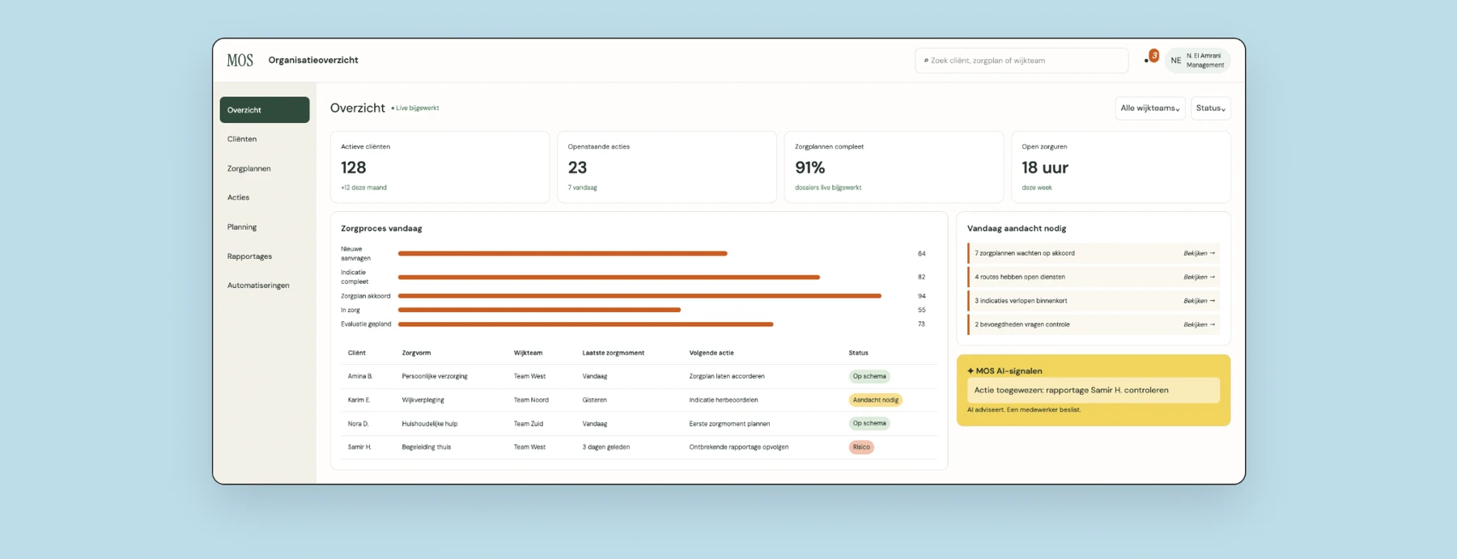The image size is (1457, 559).
Task: Bekijken link for routes open diensten
Action: [1199, 277]
